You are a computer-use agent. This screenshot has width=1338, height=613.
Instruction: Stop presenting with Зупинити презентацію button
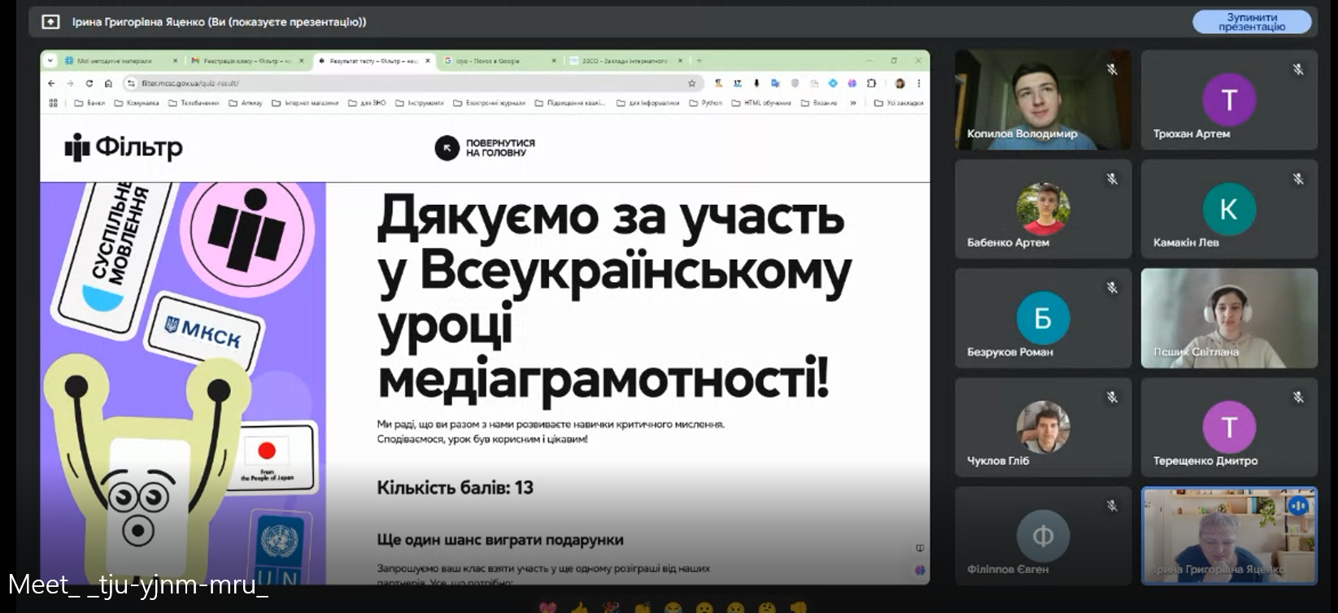[x=1251, y=22]
